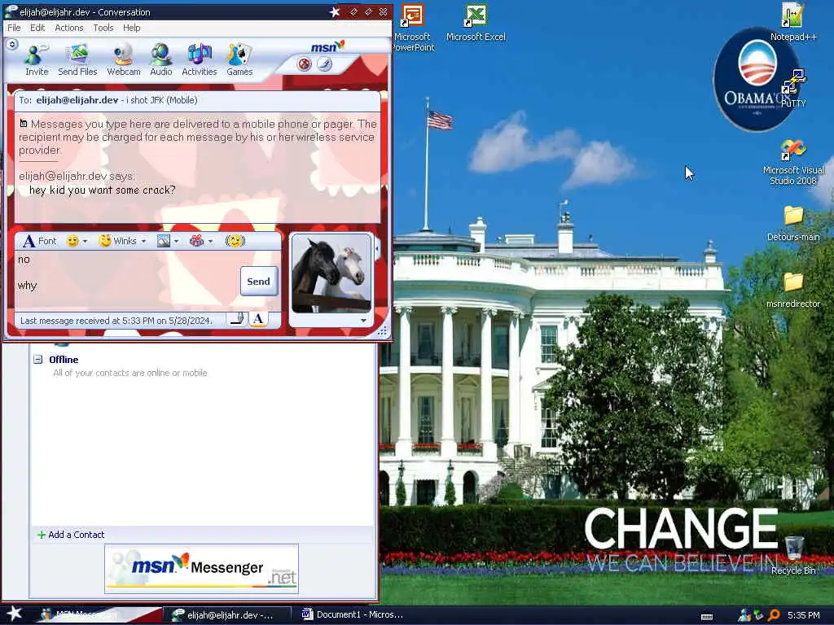Open Microsoft PowerPoint desktop shortcut
Viewport: 834px width, 625px height.
pyautogui.click(x=413, y=27)
